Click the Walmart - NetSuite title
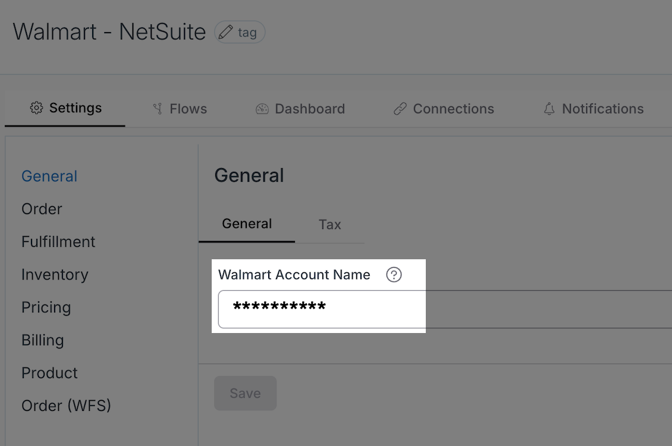The image size is (672, 446). pos(109,32)
